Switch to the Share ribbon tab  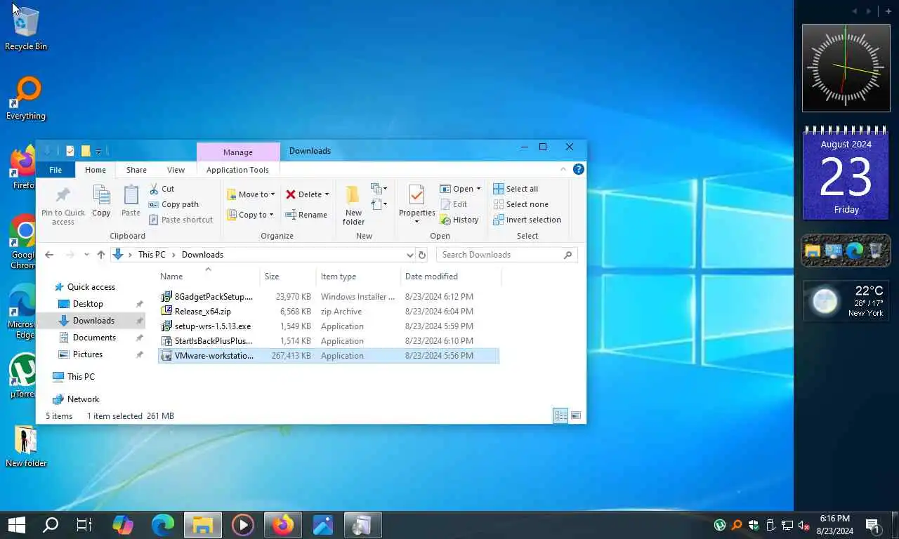click(136, 170)
